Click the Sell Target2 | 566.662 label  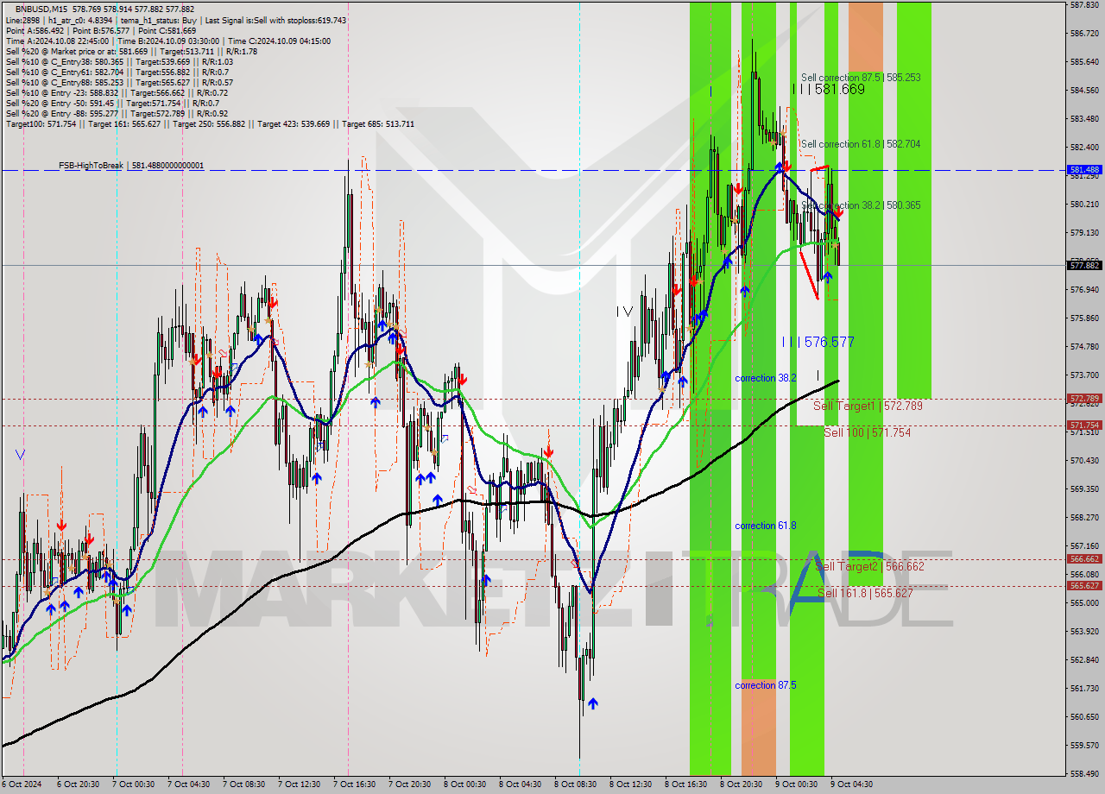pyautogui.click(x=869, y=566)
